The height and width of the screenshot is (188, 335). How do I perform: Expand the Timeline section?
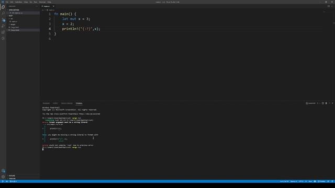[12, 179]
